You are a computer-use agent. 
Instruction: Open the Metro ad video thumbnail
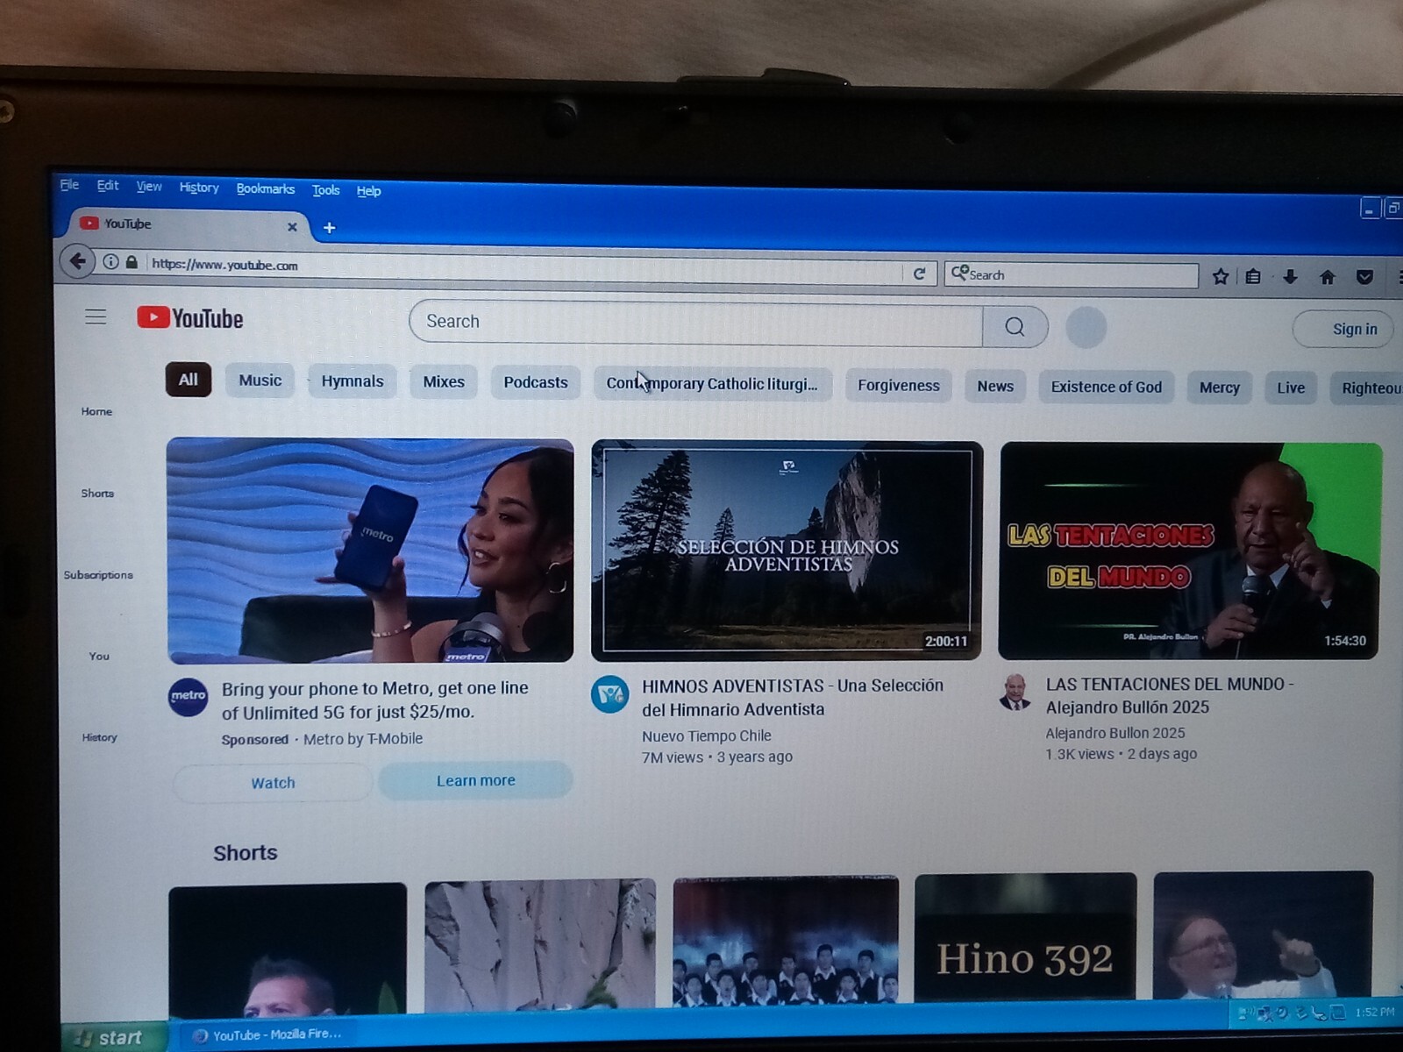pyautogui.click(x=370, y=551)
